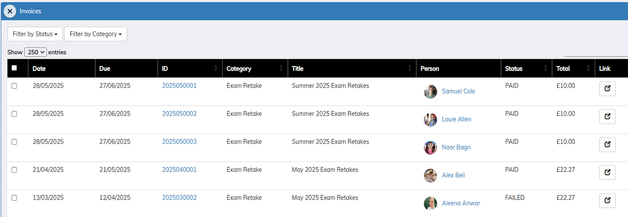Sort by the Category column header

tap(239, 68)
